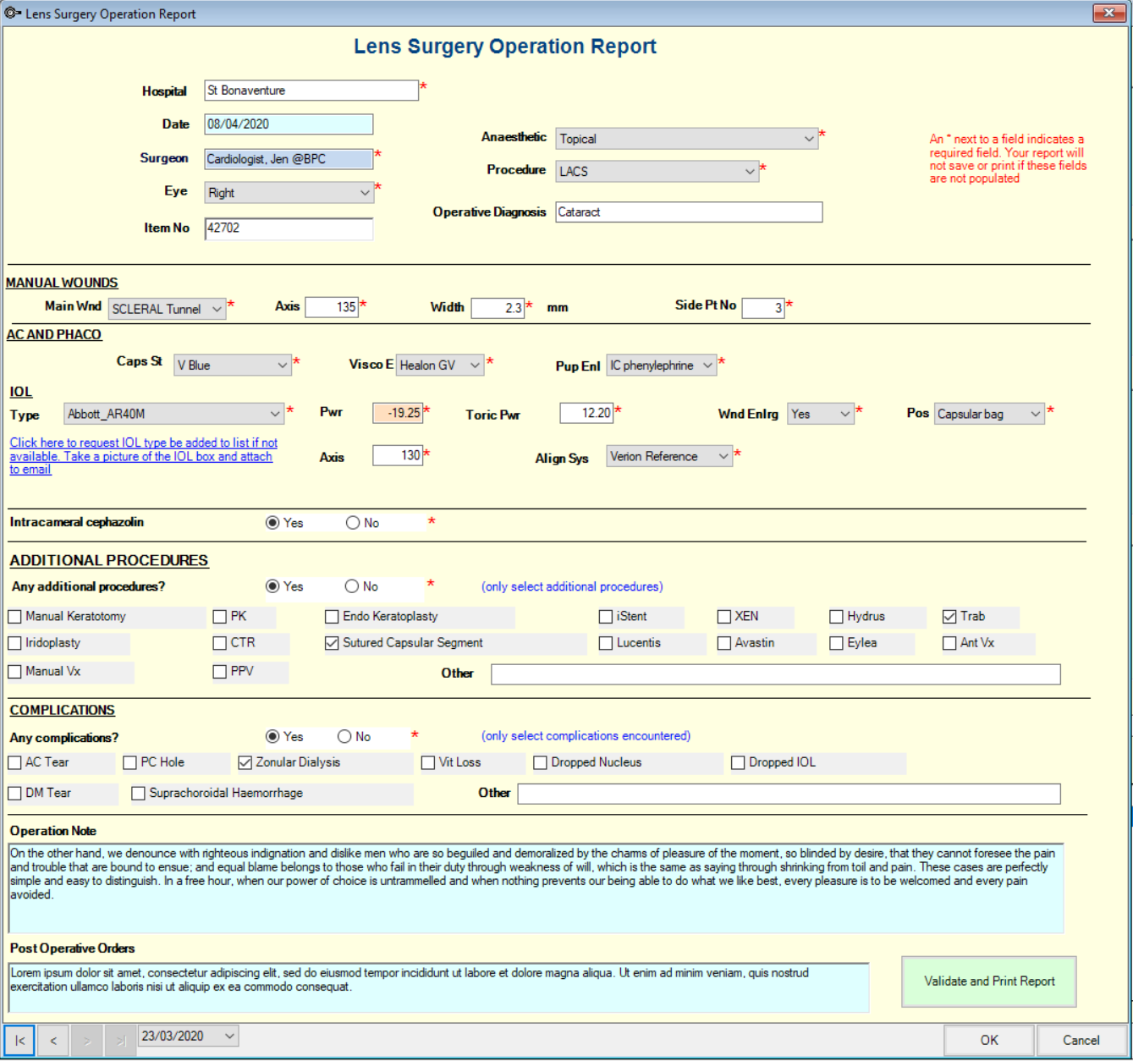Check the Eylea checkbox
The image size is (1133, 1061).
[837, 643]
